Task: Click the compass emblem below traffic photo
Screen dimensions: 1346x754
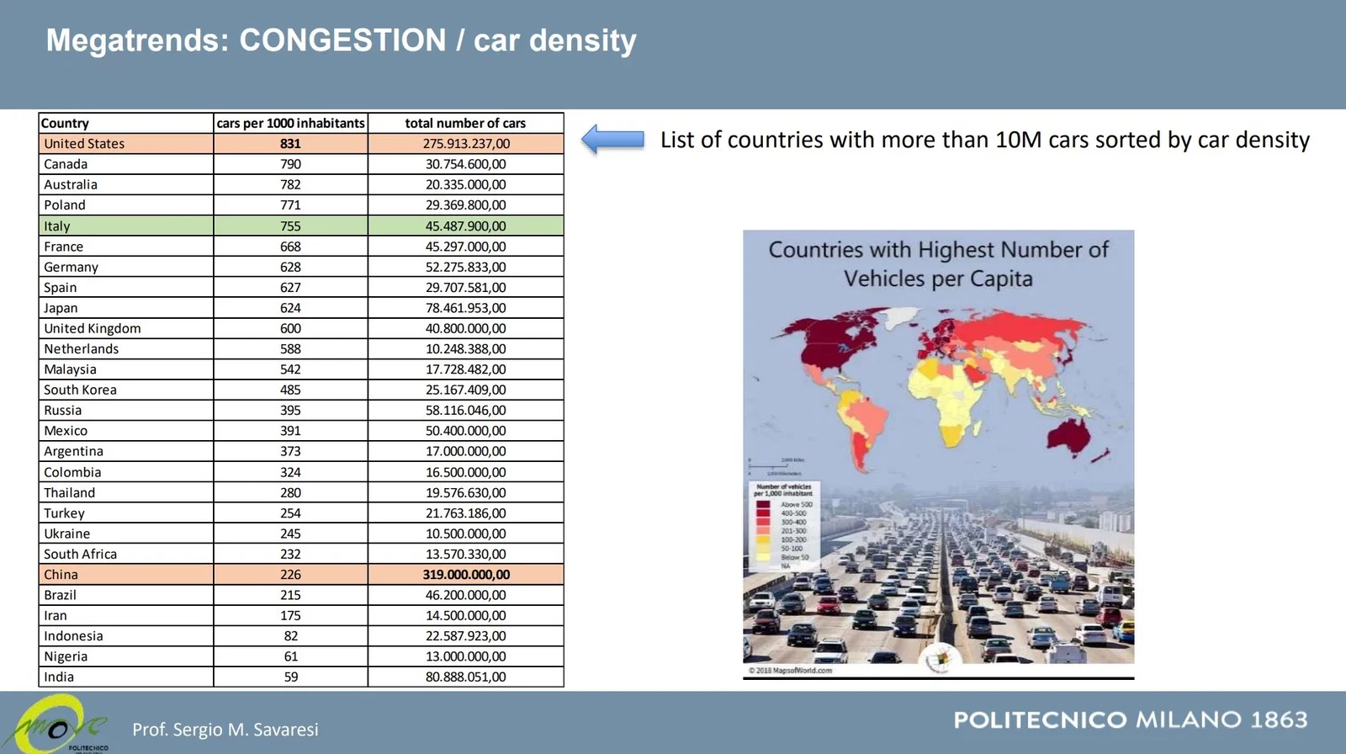Action: 939,659
